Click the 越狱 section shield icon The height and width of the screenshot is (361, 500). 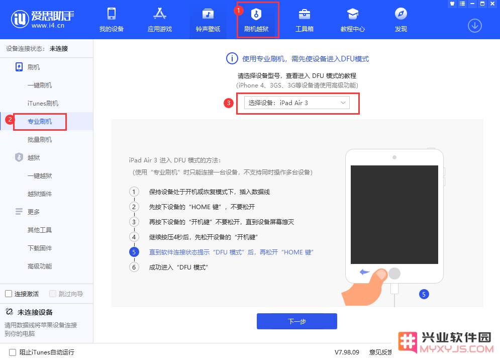point(19,157)
